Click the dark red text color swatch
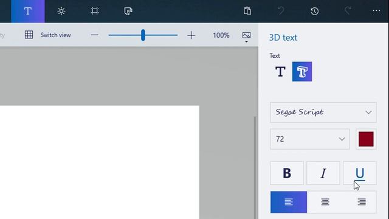 pyautogui.click(x=366, y=139)
